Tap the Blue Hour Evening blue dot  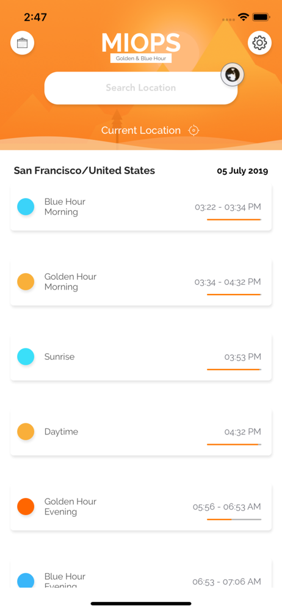click(x=26, y=580)
